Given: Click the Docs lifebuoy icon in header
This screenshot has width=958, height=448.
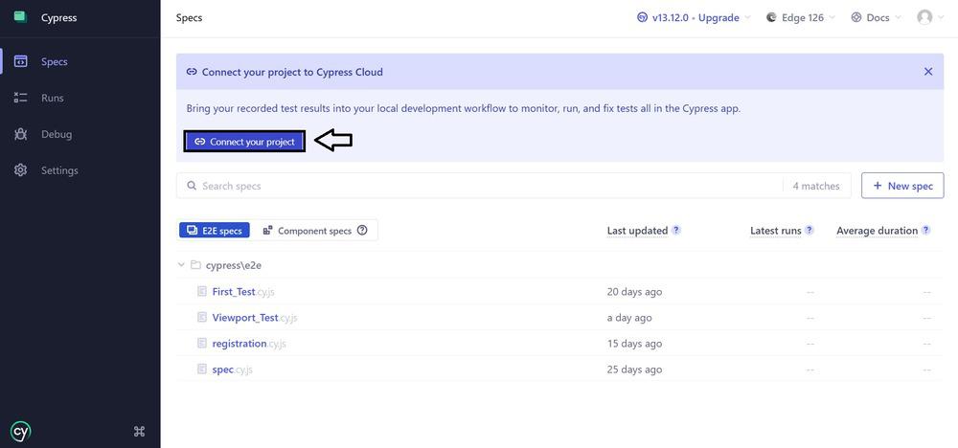Looking at the screenshot, I should (x=855, y=17).
